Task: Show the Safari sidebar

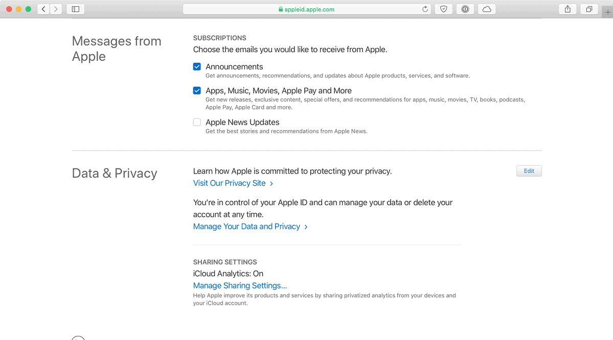Action: coord(76,9)
